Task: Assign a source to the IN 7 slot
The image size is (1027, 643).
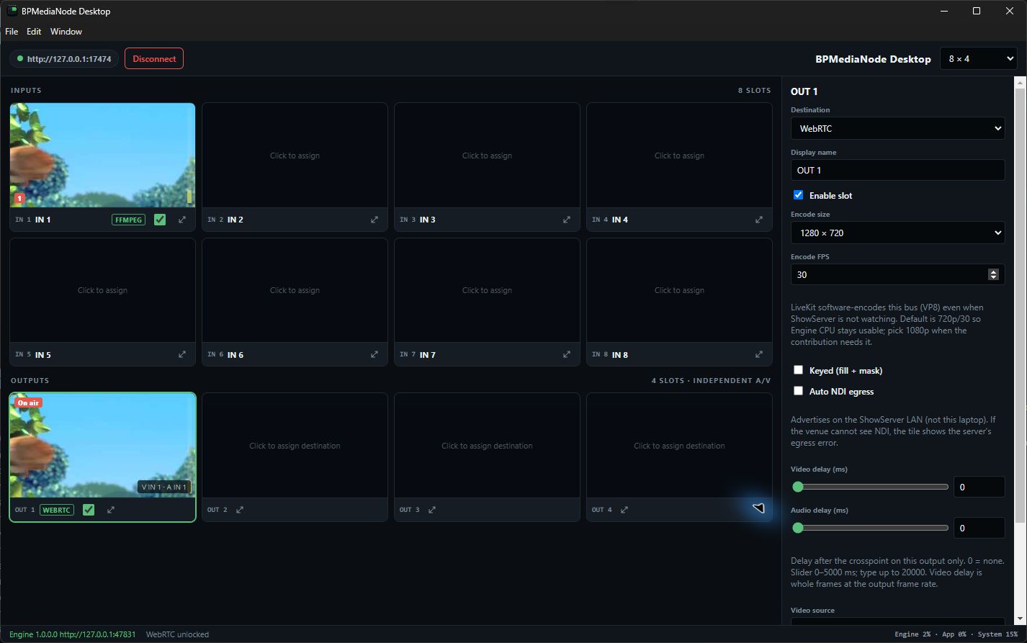Action: point(487,290)
